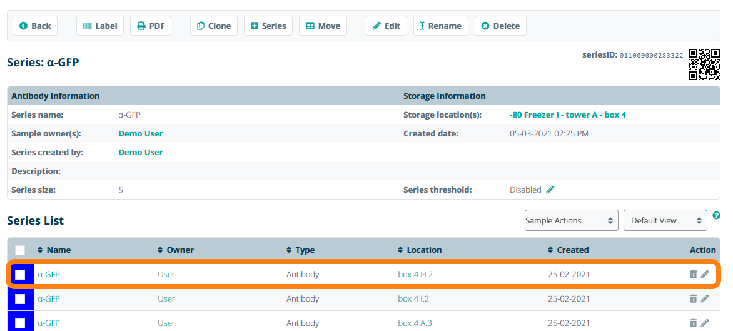Image resolution: width=733 pixels, height=331 pixels.
Task: Click the pencil icon next to Series threshold
Action: tap(550, 190)
